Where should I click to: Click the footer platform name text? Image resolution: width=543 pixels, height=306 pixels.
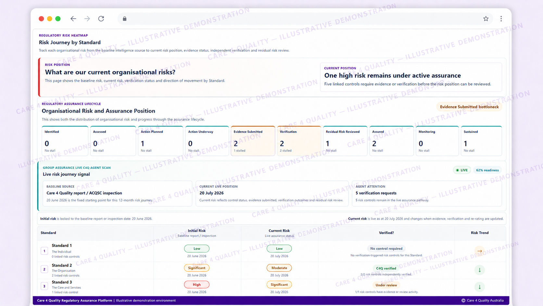pos(74,300)
